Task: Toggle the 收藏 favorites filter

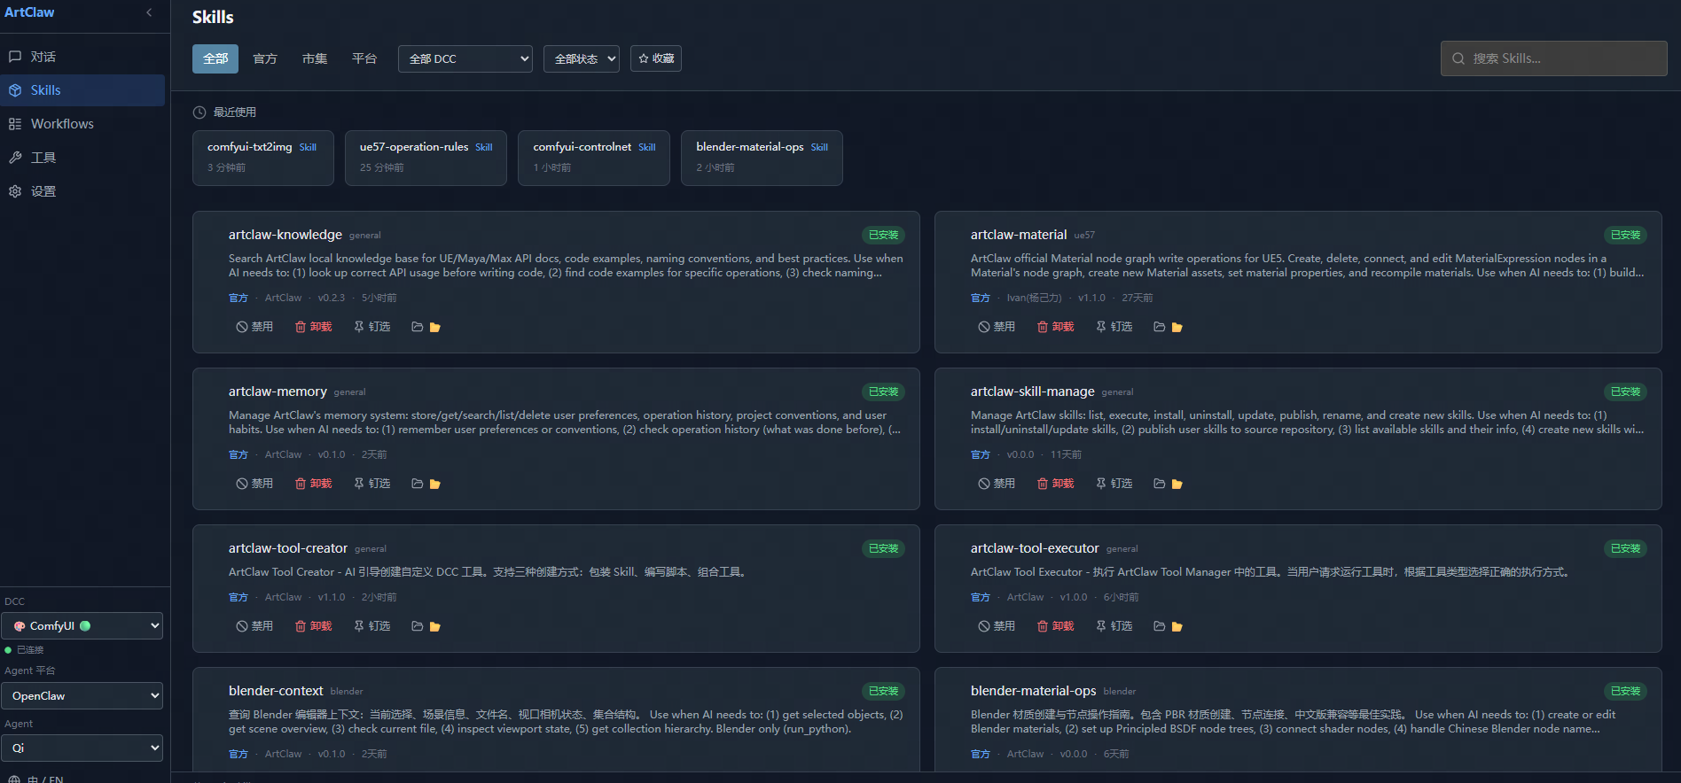Action: [x=656, y=58]
